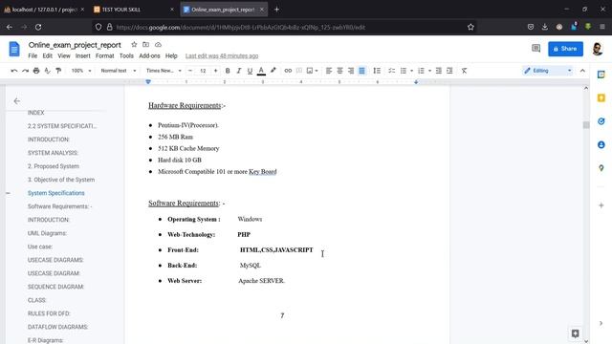Image resolution: width=612 pixels, height=344 pixels.
Task: Star the document
Action: (134, 45)
